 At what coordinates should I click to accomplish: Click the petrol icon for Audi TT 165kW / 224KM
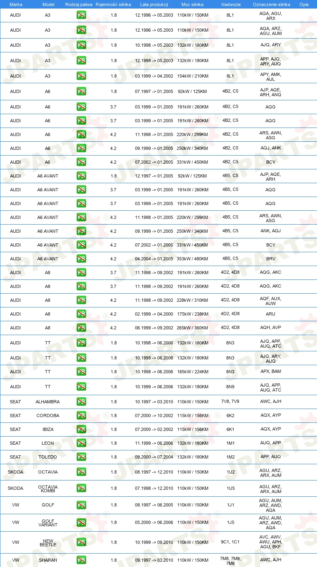coord(81,372)
